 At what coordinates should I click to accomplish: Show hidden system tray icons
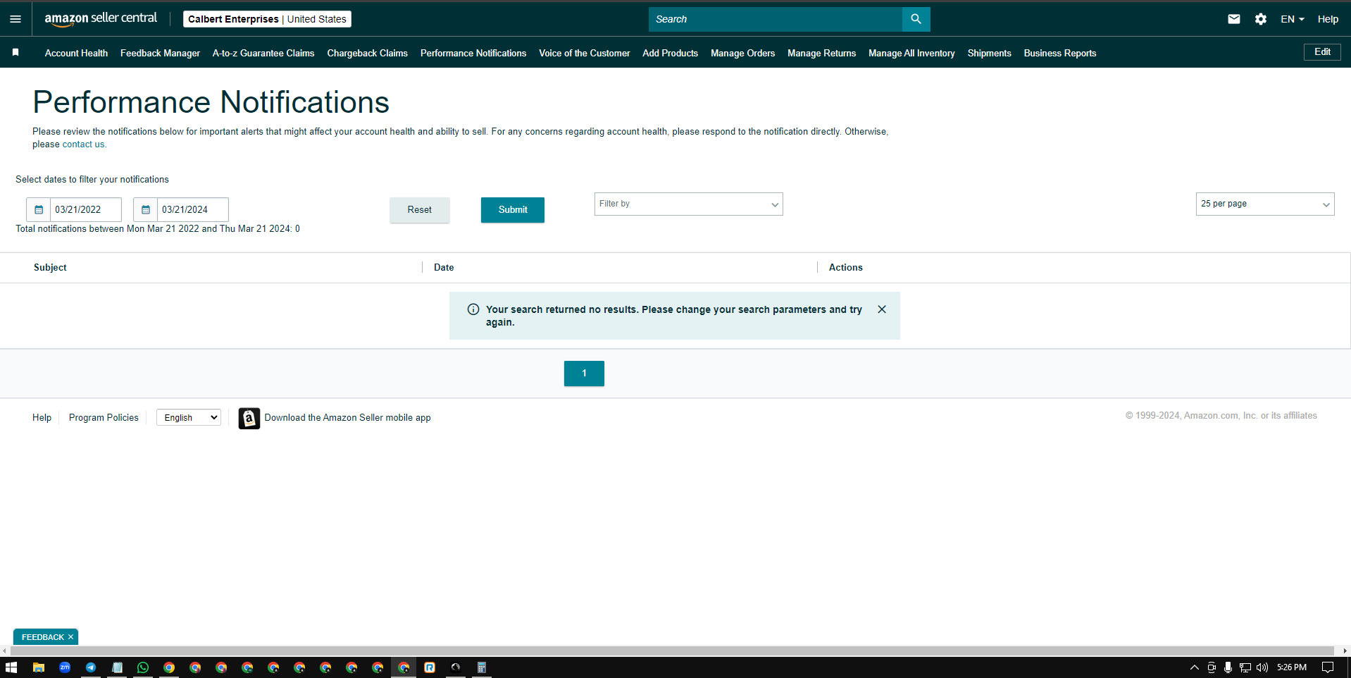[x=1194, y=667]
